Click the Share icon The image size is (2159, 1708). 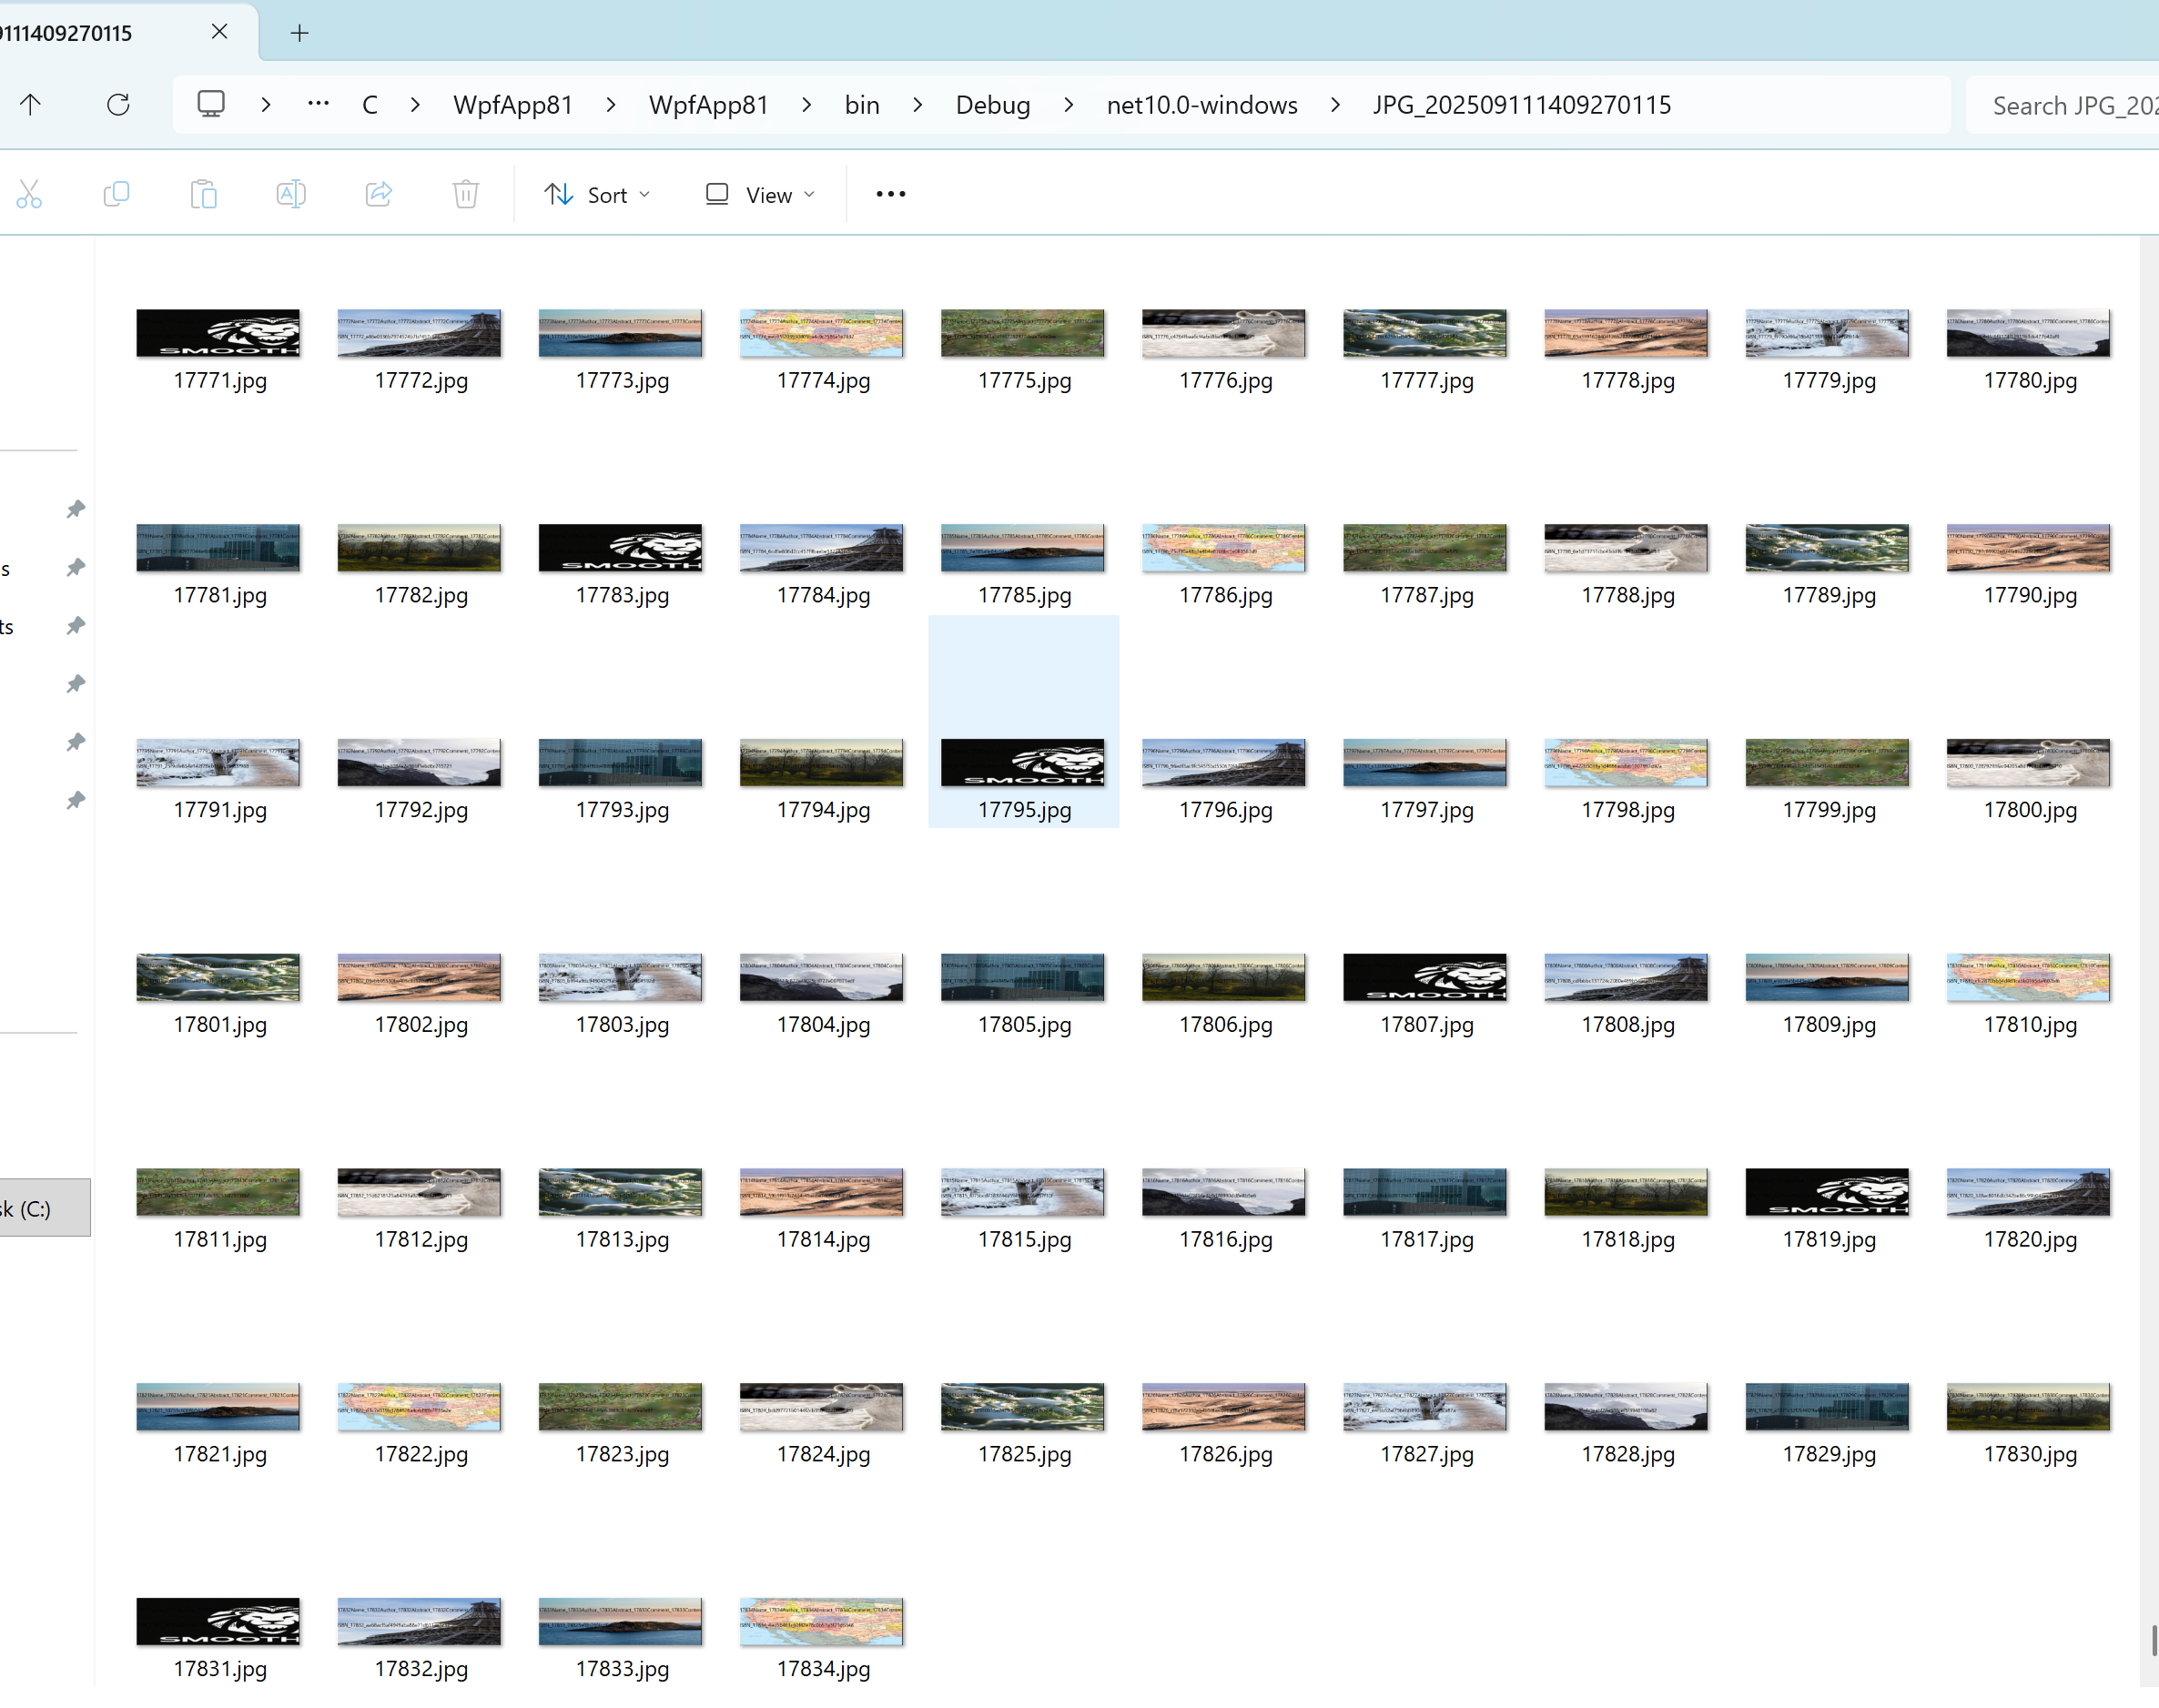(379, 194)
